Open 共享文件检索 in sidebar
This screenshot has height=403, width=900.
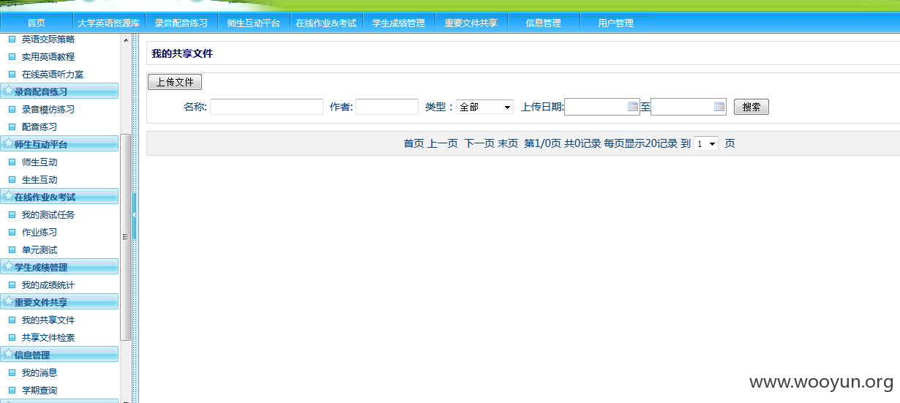48,337
